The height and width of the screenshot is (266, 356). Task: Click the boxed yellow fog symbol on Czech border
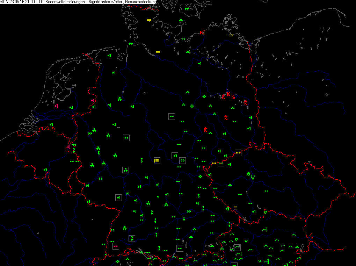point(238,153)
